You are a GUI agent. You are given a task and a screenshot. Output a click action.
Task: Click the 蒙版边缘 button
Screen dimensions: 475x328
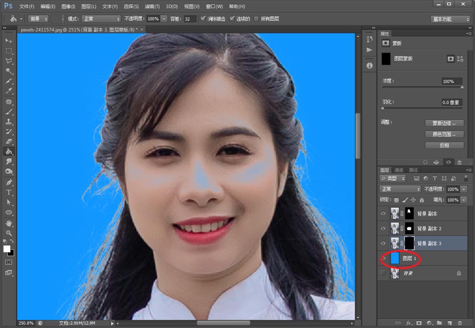444,123
